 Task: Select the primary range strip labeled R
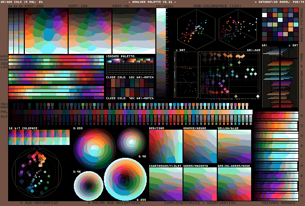[276, 116]
